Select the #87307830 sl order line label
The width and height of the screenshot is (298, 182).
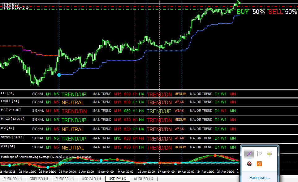[10, 5]
